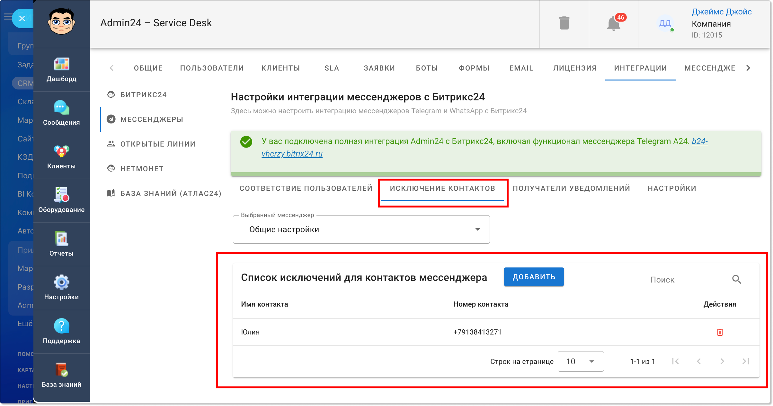Go to last page of table
The height and width of the screenshot is (406, 773).
point(746,361)
